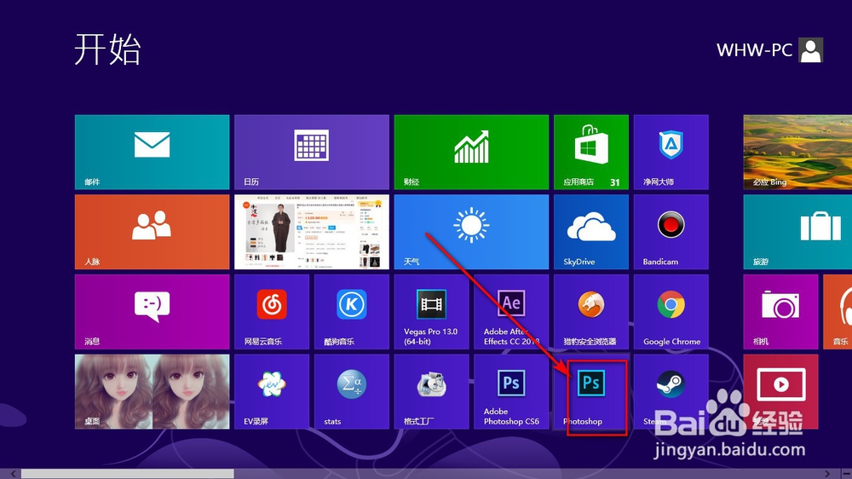This screenshot has height=479, width=852.
Task: Launch 酷狗音乐 music app
Action: pyautogui.click(x=352, y=312)
